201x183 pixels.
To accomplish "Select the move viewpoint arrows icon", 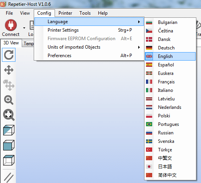I will (9, 70).
